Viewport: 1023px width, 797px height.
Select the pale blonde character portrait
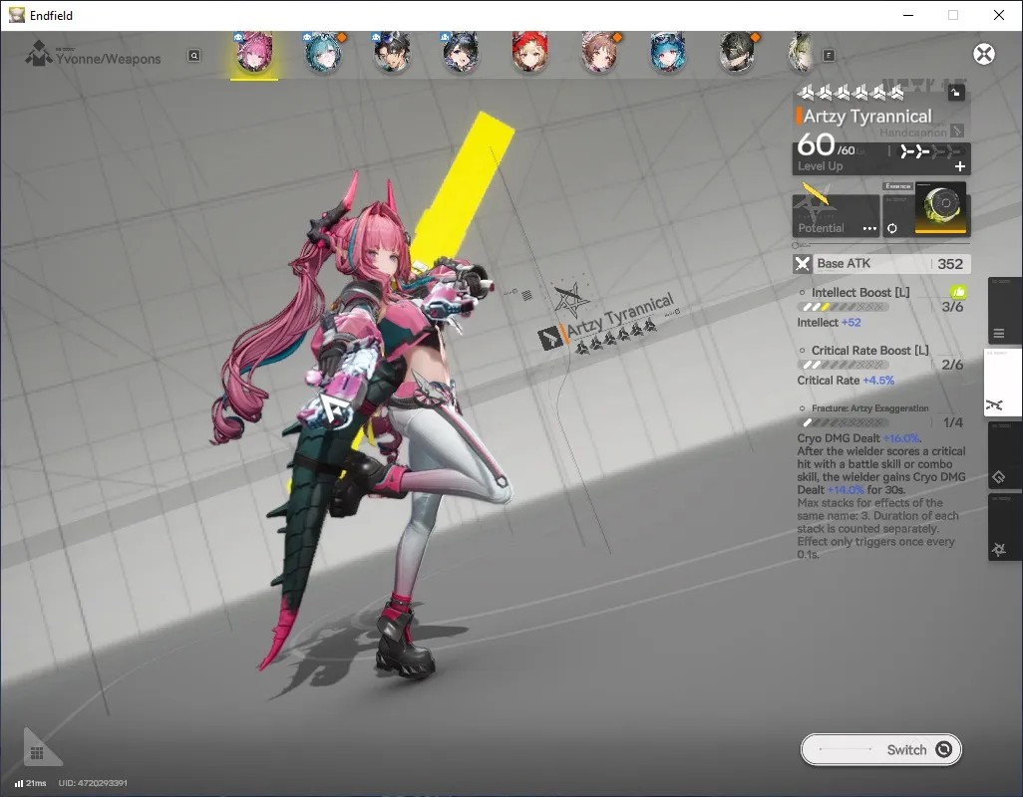pyautogui.click(x=802, y=52)
